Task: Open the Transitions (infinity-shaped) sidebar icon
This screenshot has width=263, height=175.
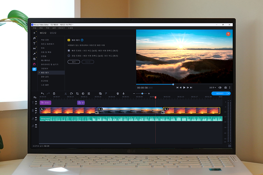Action: 34,48
